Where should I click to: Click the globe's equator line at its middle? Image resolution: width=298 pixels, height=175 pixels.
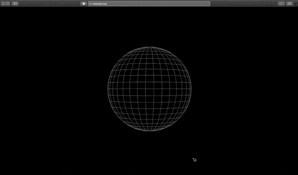(149, 89)
